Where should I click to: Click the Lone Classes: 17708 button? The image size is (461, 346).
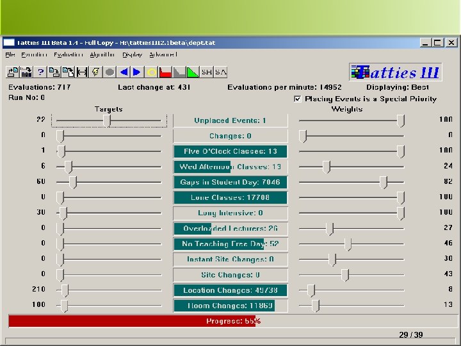230,197
